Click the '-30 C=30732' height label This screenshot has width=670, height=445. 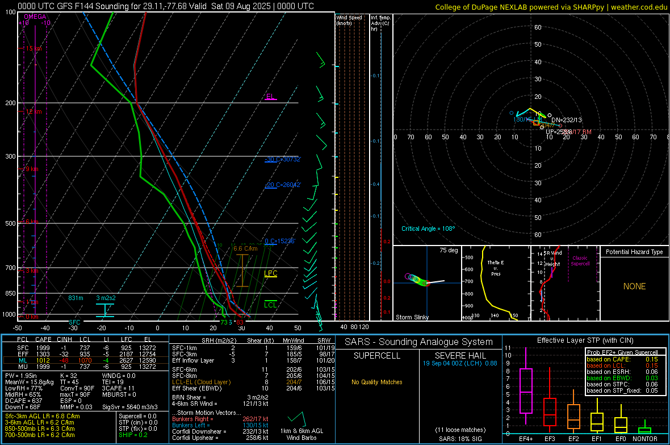click(x=283, y=159)
